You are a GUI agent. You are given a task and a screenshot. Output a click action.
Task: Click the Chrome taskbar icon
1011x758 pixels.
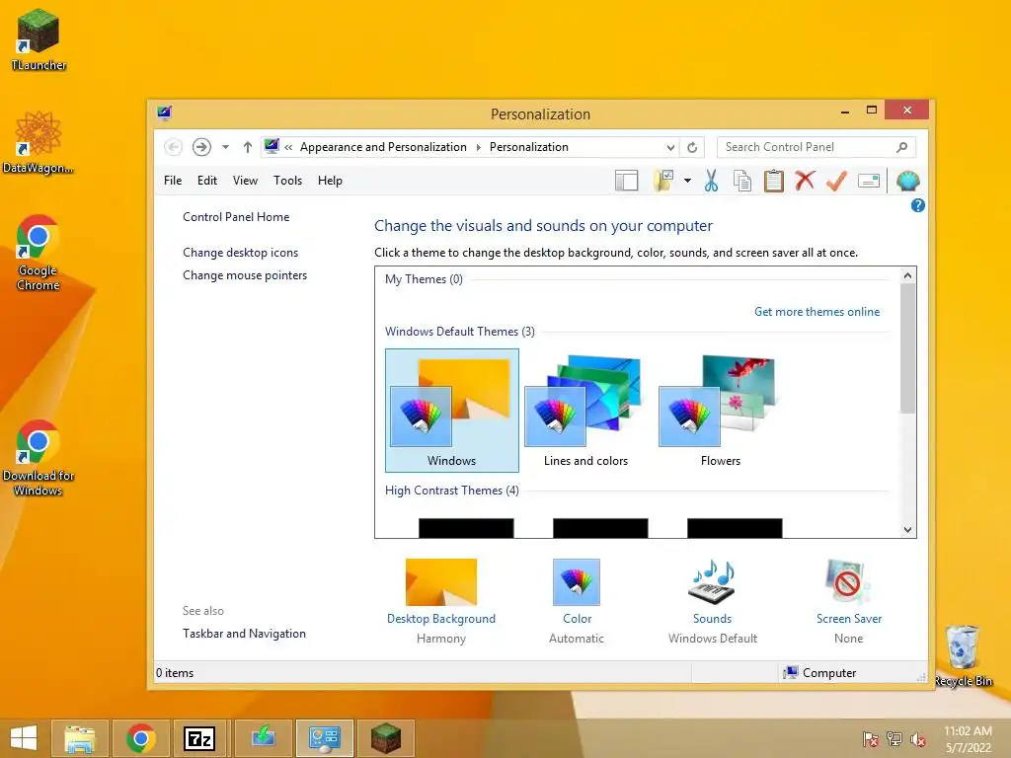pyautogui.click(x=140, y=738)
